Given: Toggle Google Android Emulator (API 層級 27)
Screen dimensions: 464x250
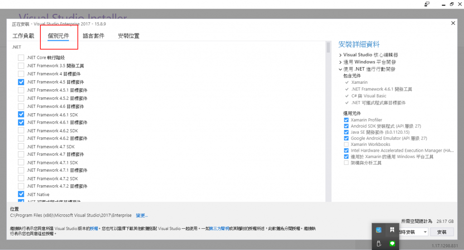Looking at the screenshot, I should pos(346,138).
